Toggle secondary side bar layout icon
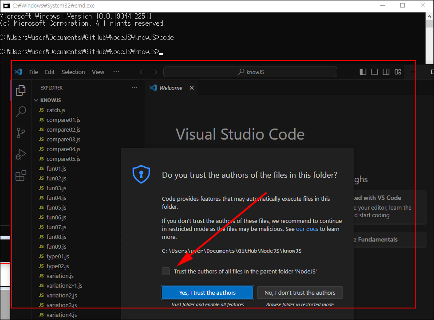 (x=386, y=72)
